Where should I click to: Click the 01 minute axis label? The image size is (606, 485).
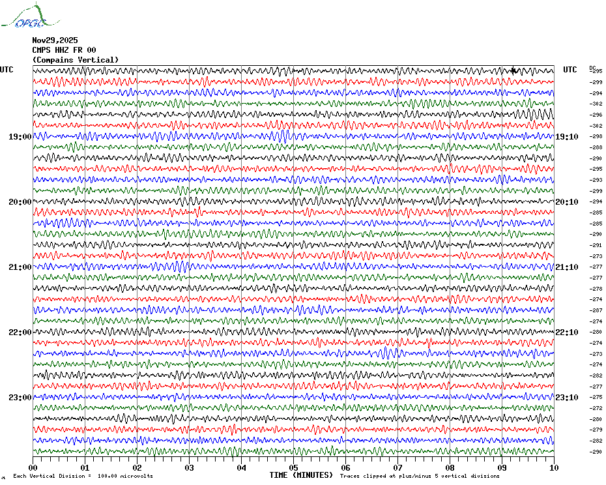point(85,467)
